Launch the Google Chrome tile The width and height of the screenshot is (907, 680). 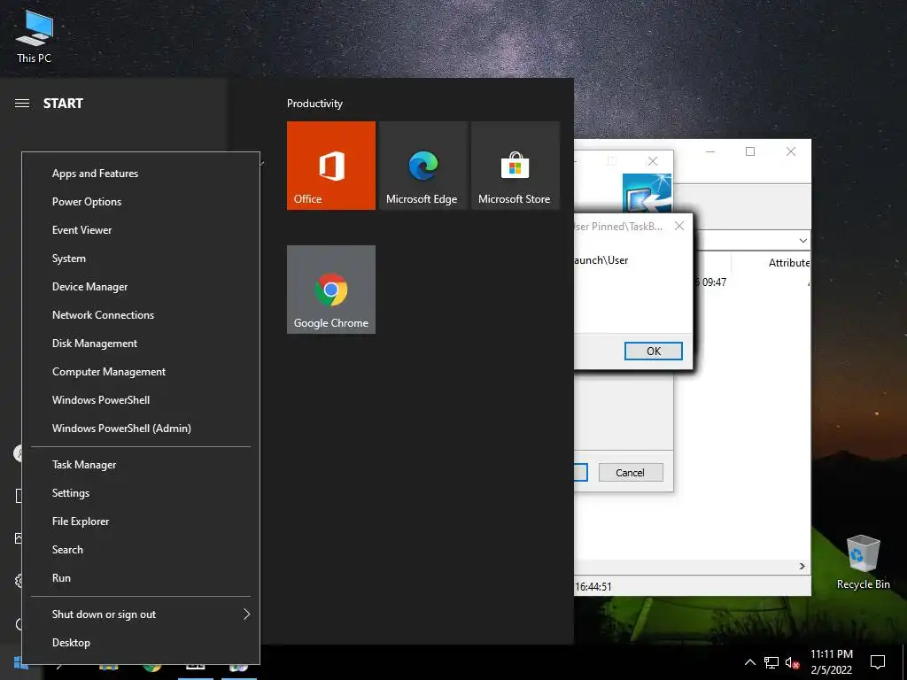[x=331, y=290]
